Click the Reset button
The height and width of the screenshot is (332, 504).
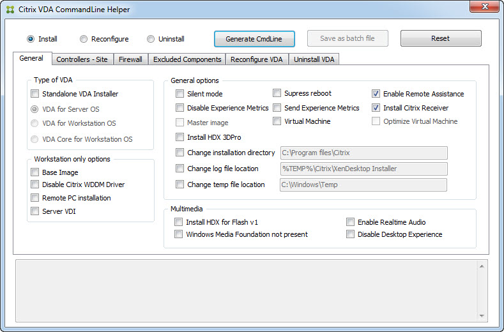point(441,38)
